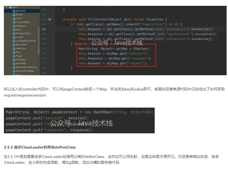Select RemoteSocksProxy class in tree
228x169 pixels.
click(x=26, y=67)
